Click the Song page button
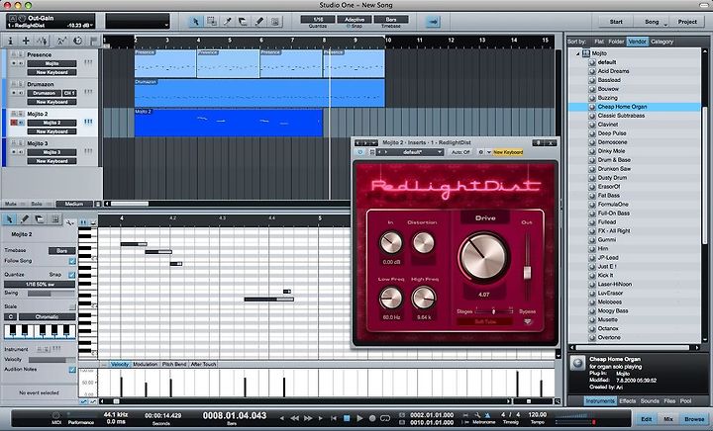713x431 pixels. [x=652, y=22]
